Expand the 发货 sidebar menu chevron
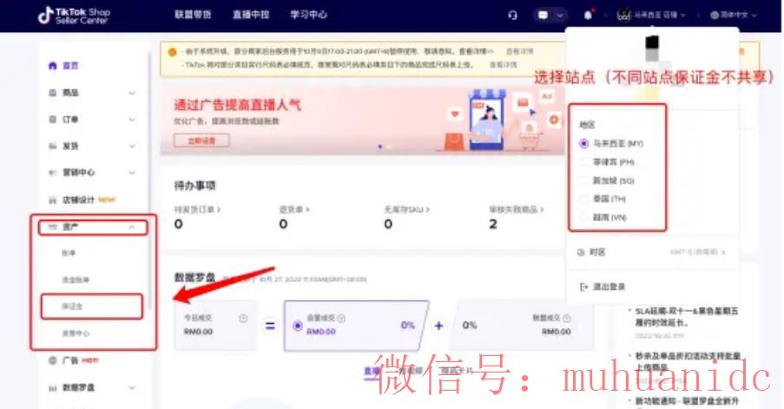 pos(132,146)
